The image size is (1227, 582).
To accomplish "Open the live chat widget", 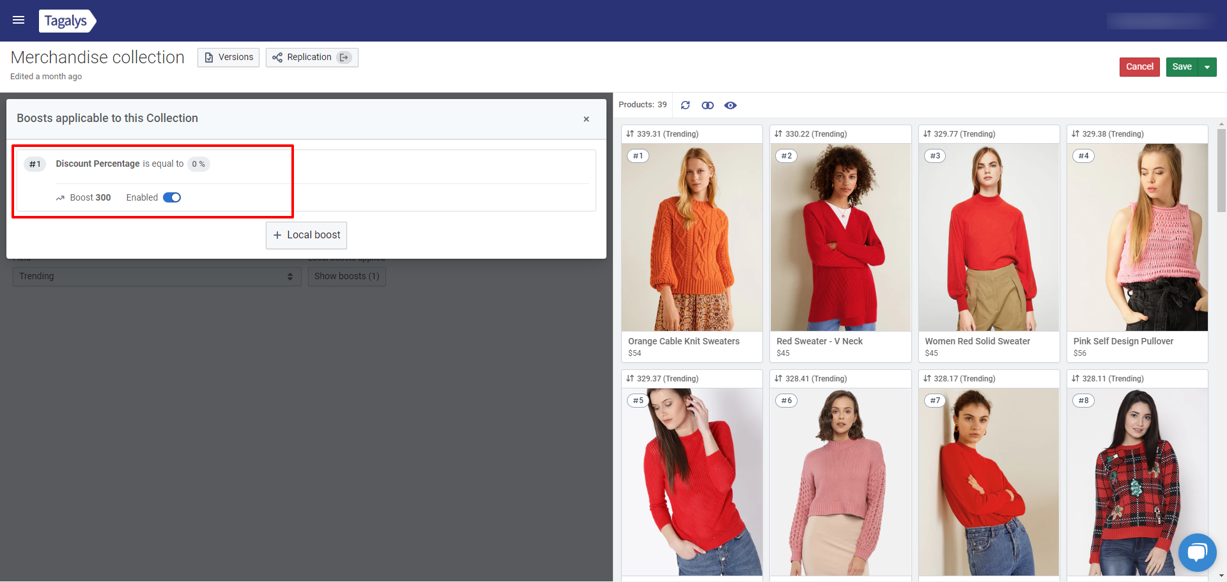I will [x=1197, y=552].
